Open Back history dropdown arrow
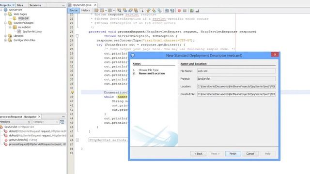 106,11
